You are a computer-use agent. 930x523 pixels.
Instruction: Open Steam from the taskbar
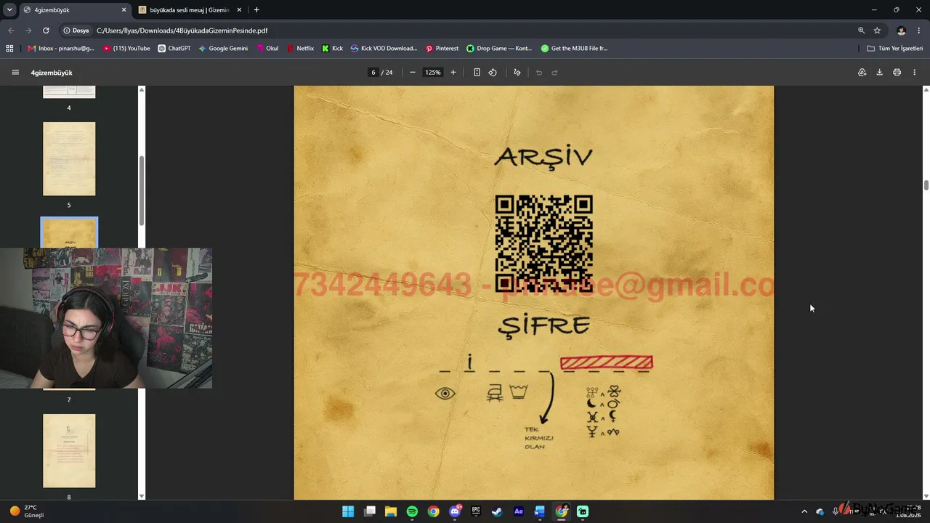497,511
